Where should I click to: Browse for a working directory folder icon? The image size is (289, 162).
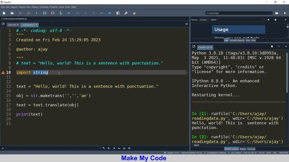coord(277,13)
